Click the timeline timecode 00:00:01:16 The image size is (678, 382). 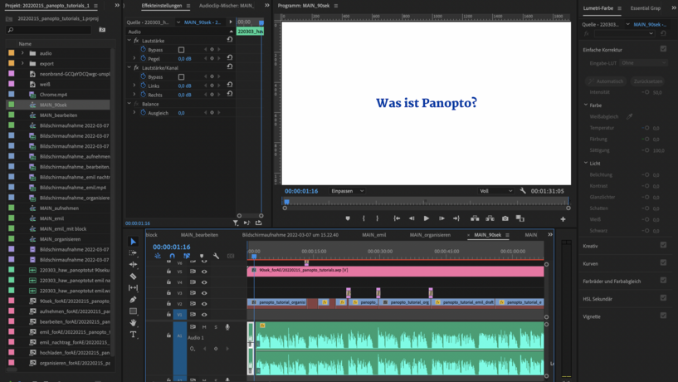tap(171, 247)
